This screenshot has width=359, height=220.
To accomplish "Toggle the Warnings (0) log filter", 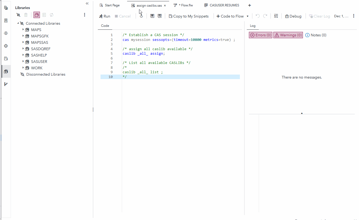I will [288, 35].
